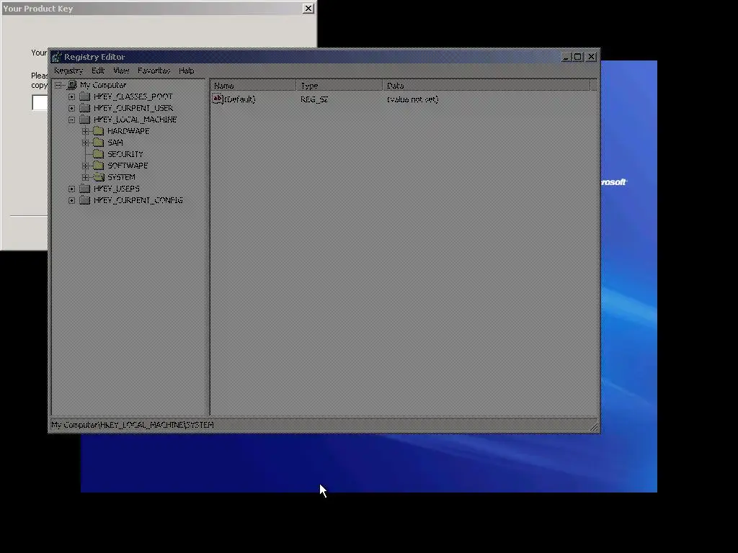Click the Registry Editor title bar icon

pos(56,57)
